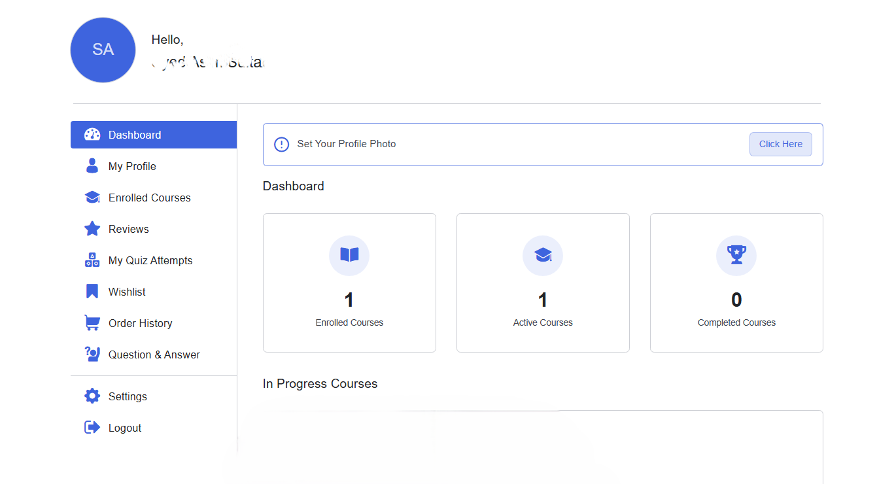
Task: Click the SA profile avatar
Action: point(103,50)
